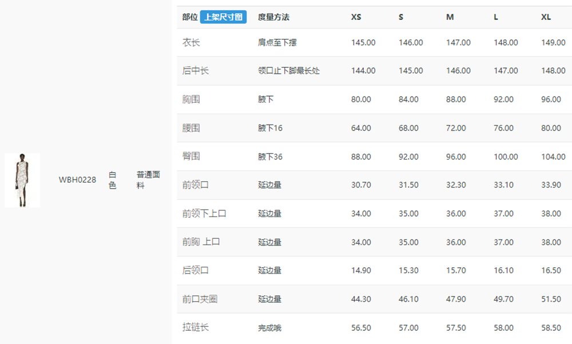Click the 76.00 L value for 腰围

(504, 128)
